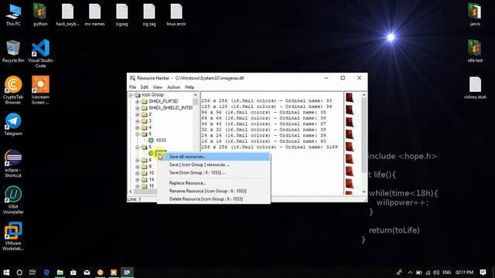Open This PC desktop icon
This screenshot has height=278, width=495.
coord(13,15)
